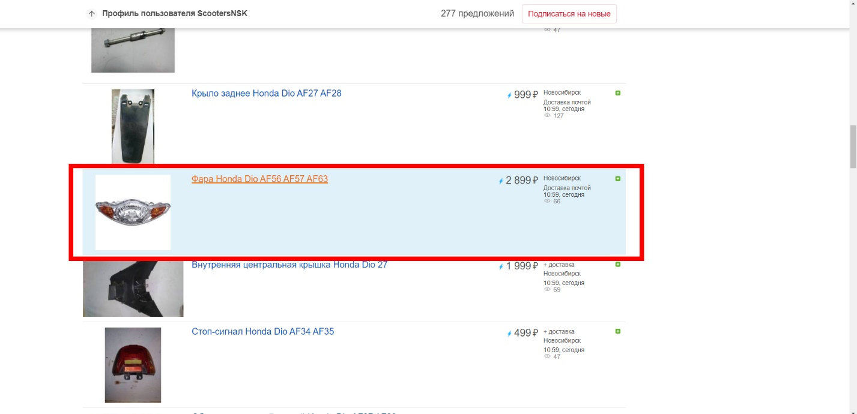Click the 277 предложений count text
Screen dimensions: 857x414
tap(477, 14)
